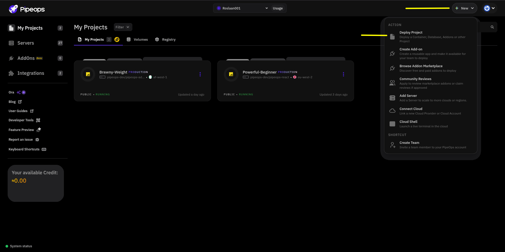
Task: Open the My Projects sidebar icon
Action: point(11,28)
